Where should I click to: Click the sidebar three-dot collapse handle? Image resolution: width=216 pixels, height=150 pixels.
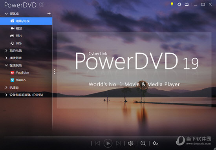tap(55, 72)
